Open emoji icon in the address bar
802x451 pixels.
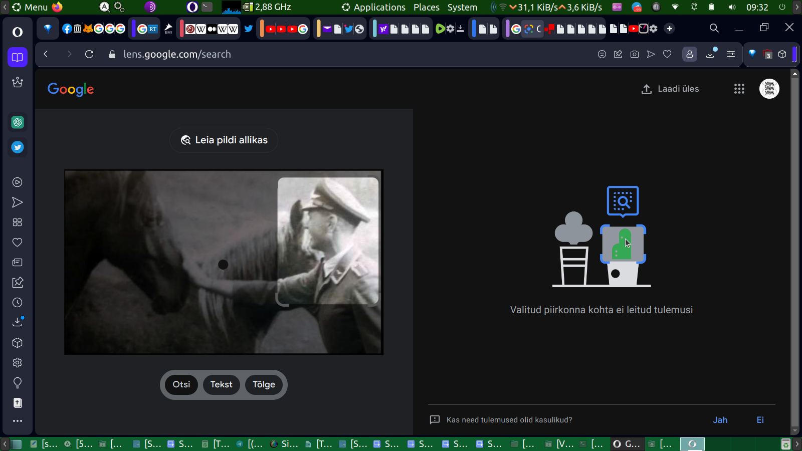point(602,54)
